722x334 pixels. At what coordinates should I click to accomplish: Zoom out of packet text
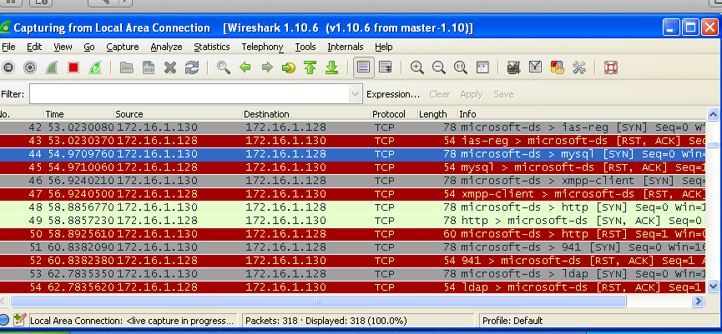[x=439, y=67]
